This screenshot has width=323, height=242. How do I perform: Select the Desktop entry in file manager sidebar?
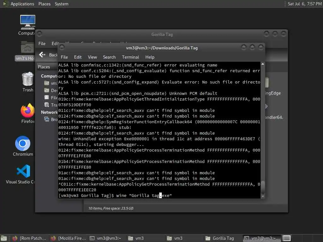tap(51, 90)
